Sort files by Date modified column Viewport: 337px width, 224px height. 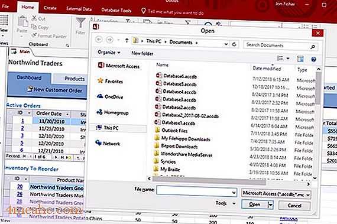267,69
